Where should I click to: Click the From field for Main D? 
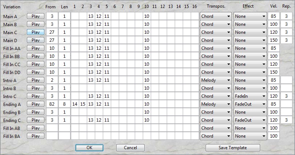coord(52,40)
